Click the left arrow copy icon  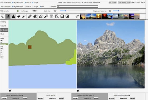[62, 16]
